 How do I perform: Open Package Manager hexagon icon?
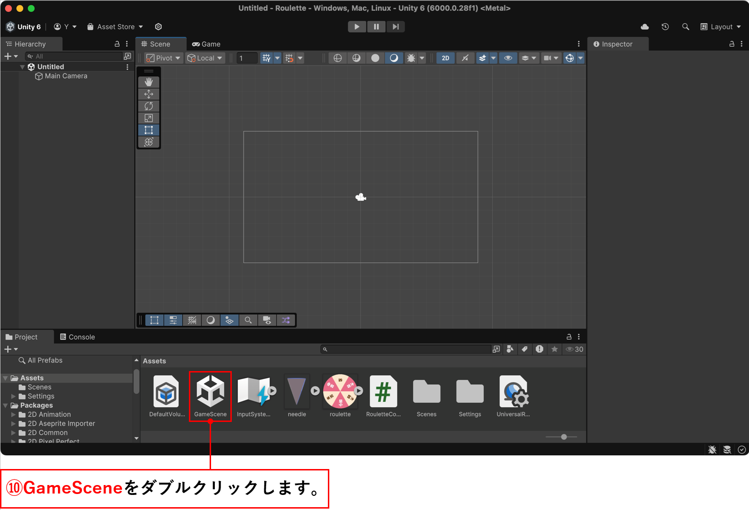tap(158, 27)
